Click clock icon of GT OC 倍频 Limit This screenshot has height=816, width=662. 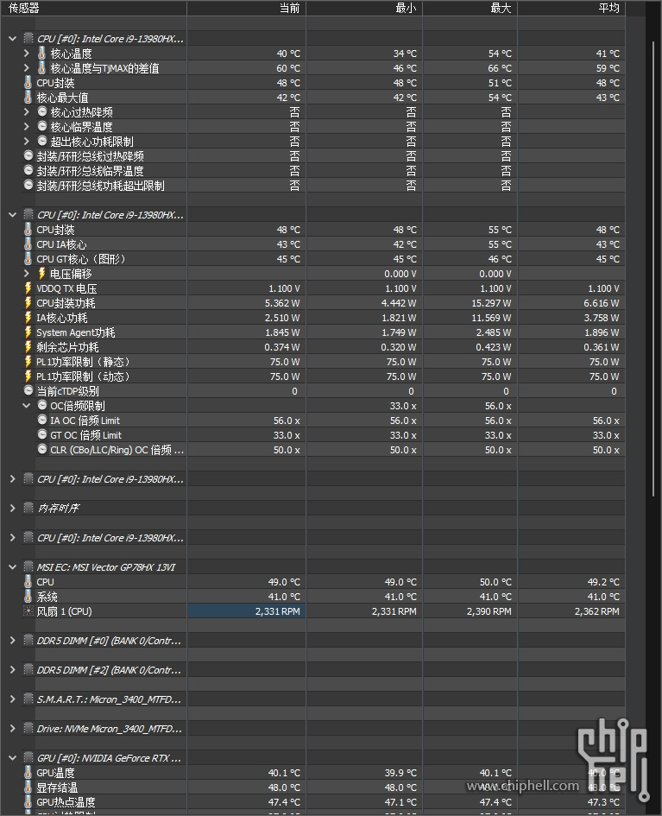click(x=42, y=434)
